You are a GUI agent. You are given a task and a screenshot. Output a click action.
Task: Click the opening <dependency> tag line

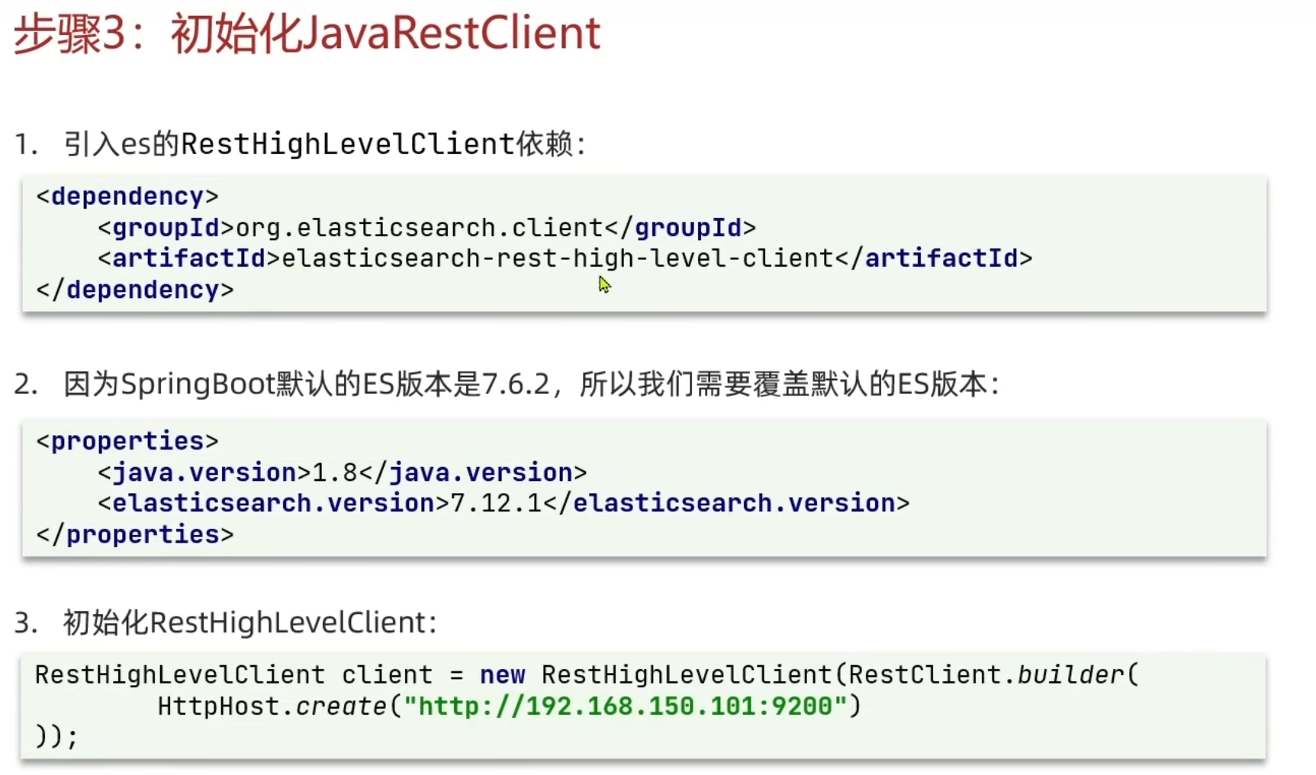coord(127,197)
